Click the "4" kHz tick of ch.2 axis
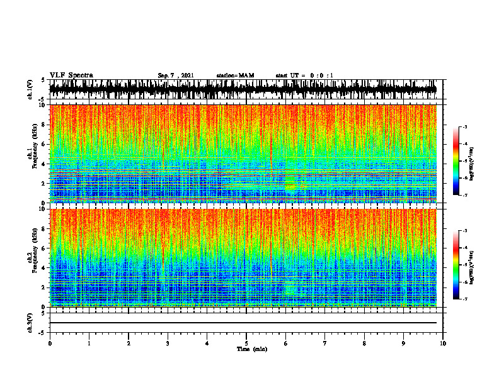 coord(44,268)
